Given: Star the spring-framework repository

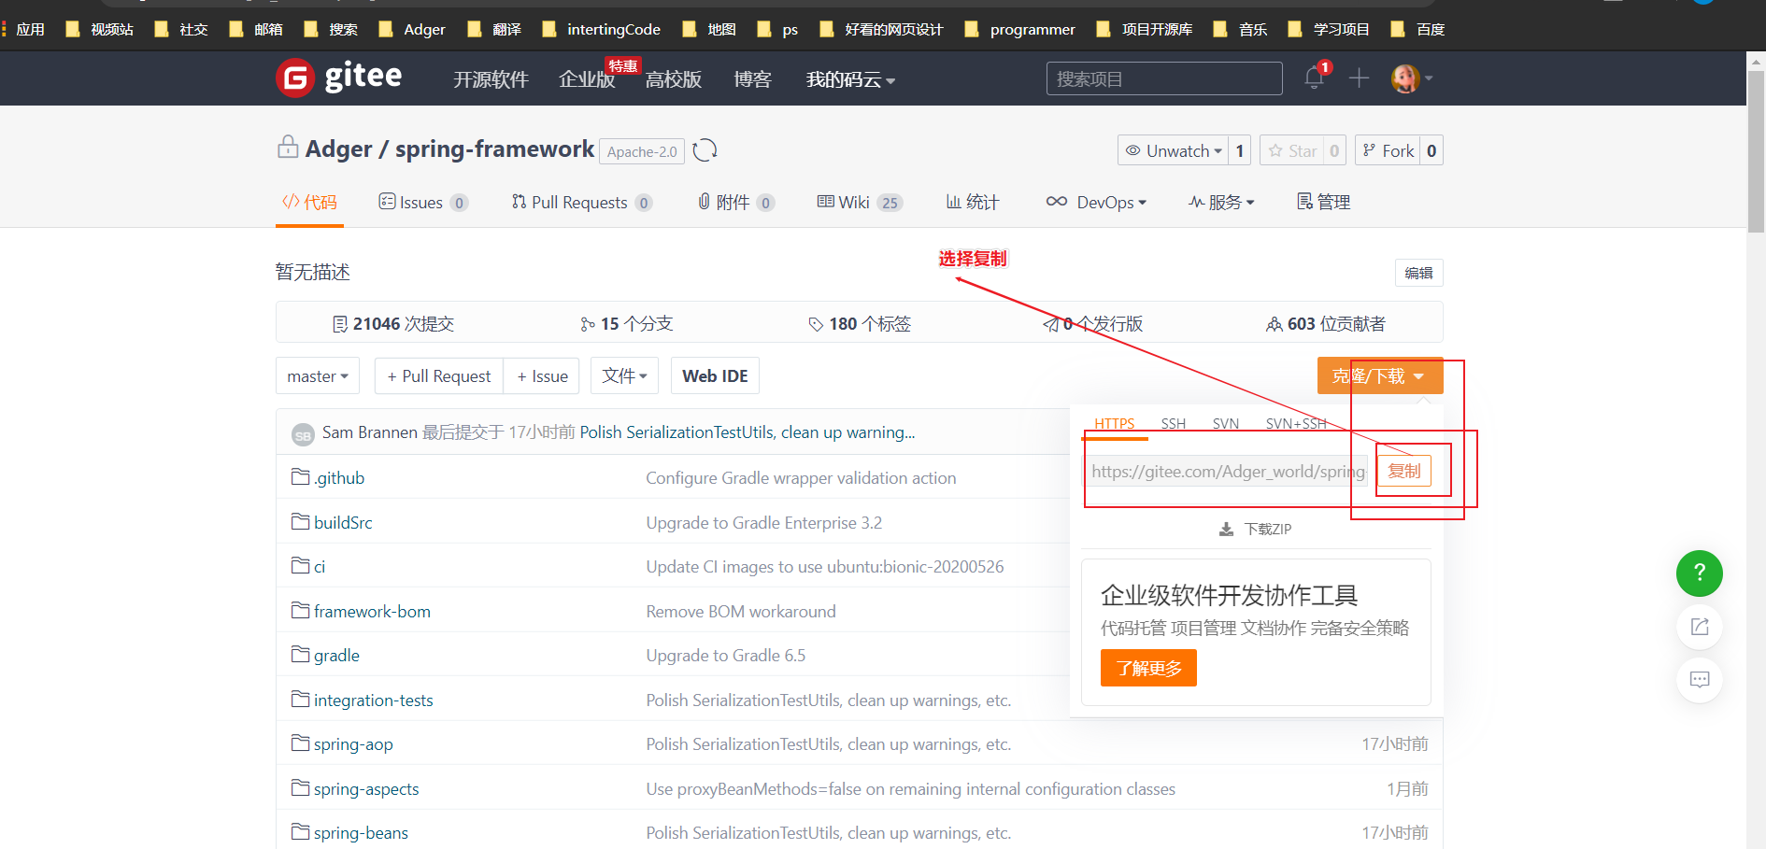Looking at the screenshot, I should click(1292, 150).
